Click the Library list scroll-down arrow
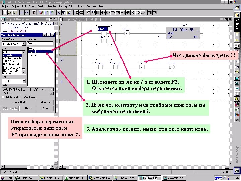Viewport: 241px width, 181px height. pos(23,72)
